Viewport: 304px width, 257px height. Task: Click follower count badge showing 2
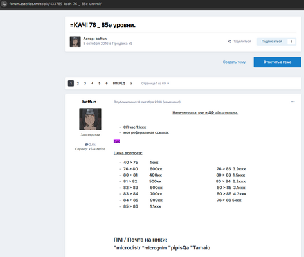(x=291, y=42)
